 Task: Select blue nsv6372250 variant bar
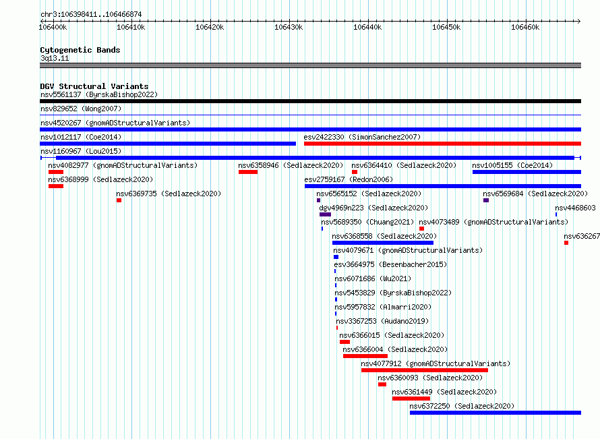496,413
